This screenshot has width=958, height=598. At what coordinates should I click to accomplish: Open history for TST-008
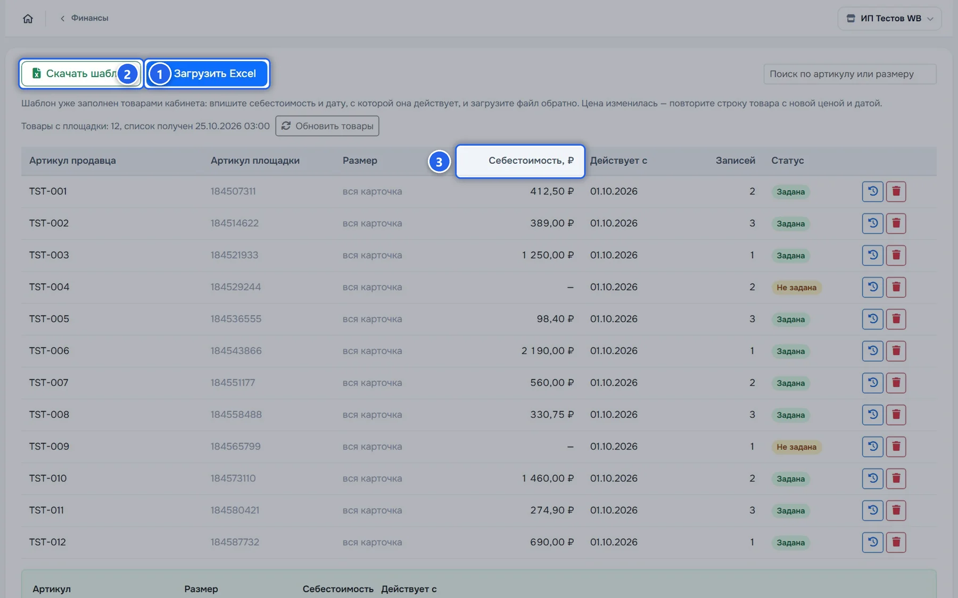873,415
